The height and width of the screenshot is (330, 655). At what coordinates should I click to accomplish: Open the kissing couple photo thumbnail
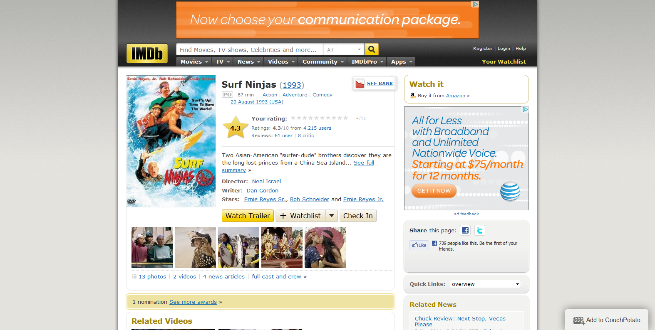pos(325,247)
